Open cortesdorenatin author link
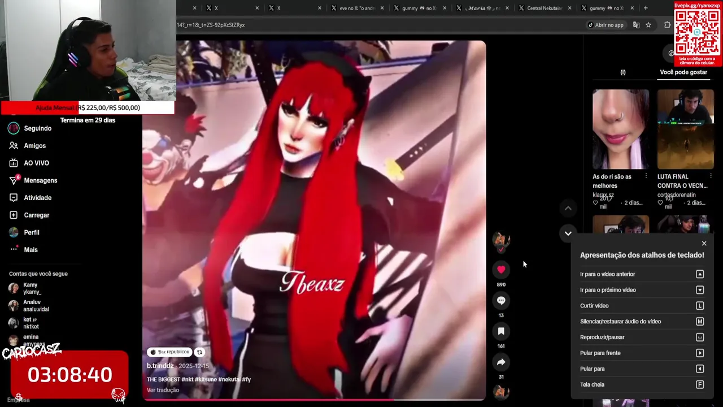Screen dimensions: 723x407 tap(677, 194)
